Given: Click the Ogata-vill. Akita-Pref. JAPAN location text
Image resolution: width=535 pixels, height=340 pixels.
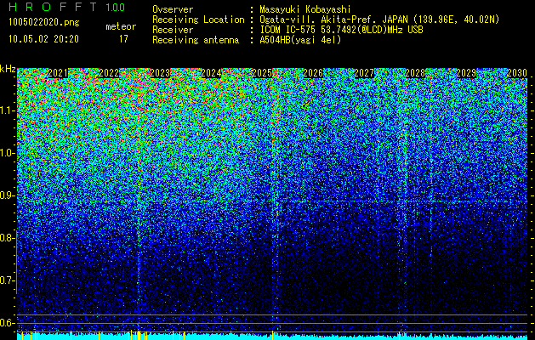Looking at the screenshot, I should pyautogui.click(x=379, y=20).
